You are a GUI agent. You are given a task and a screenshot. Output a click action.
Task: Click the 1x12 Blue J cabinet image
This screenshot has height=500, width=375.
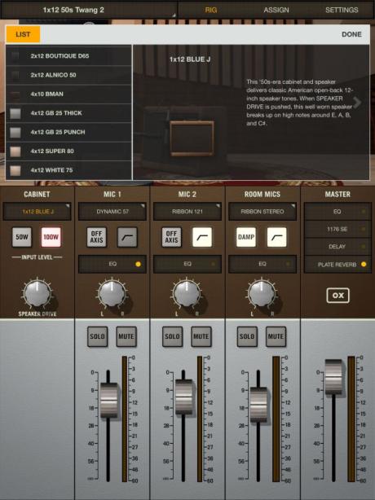[192, 138]
